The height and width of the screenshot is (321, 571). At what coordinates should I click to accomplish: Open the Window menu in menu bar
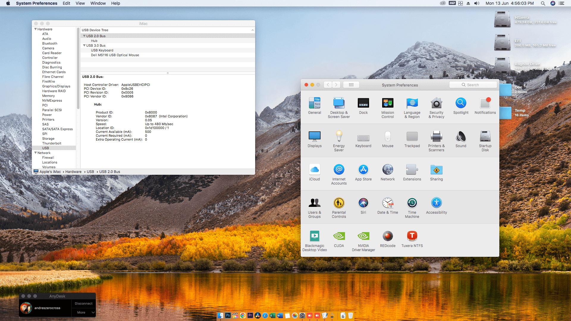click(x=98, y=3)
